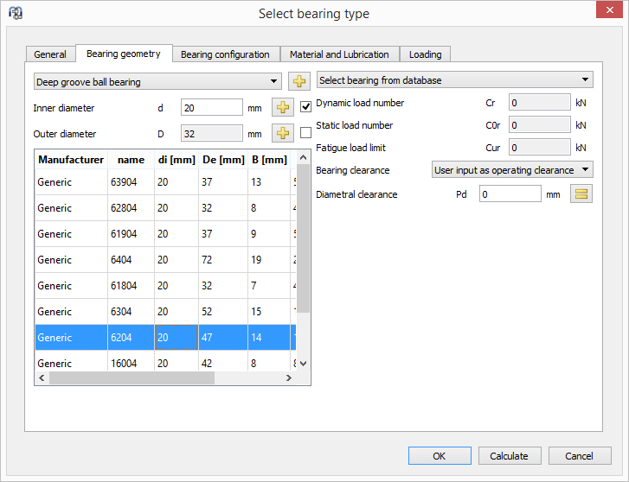
Task: Expand Select bearing from database dropdown
Action: (454, 80)
